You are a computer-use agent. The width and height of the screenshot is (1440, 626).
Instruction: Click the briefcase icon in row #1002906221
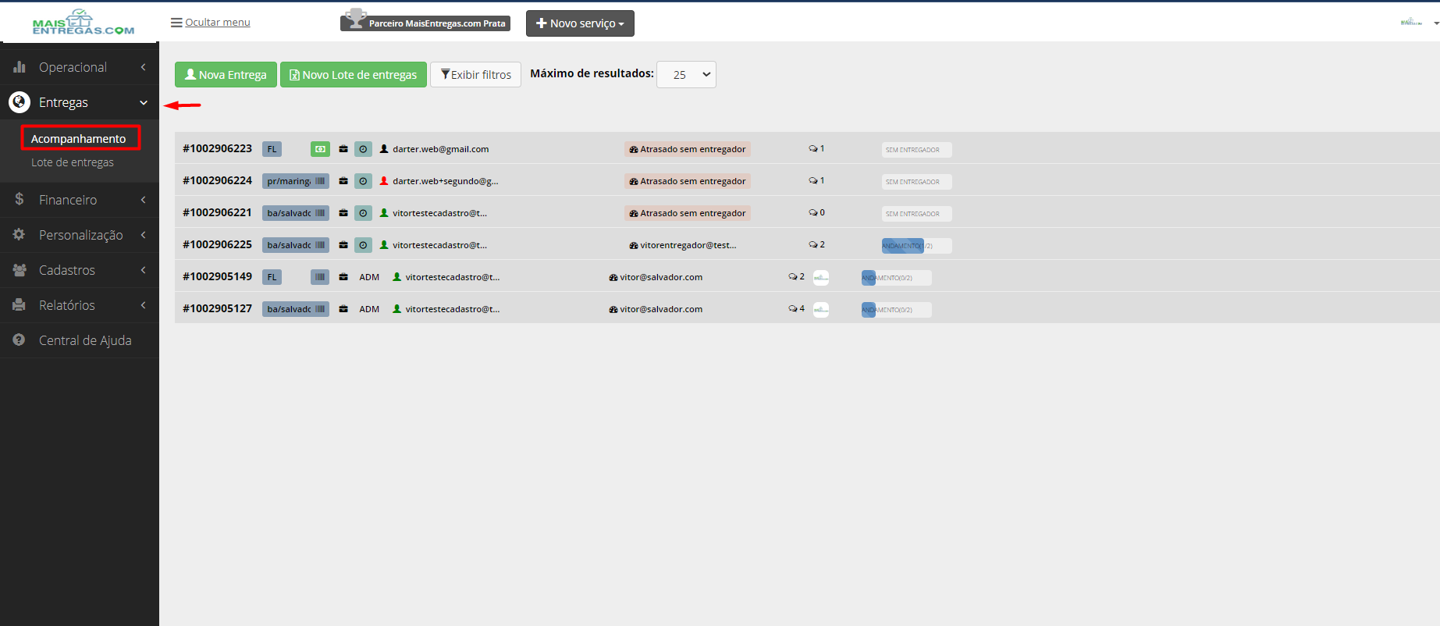[343, 213]
